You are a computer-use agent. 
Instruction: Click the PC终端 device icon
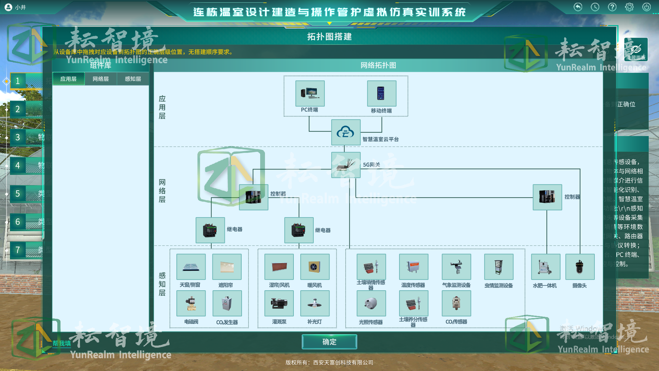click(310, 93)
